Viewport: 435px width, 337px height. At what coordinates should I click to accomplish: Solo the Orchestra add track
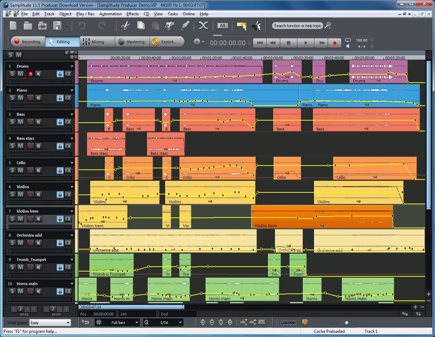[12, 243]
